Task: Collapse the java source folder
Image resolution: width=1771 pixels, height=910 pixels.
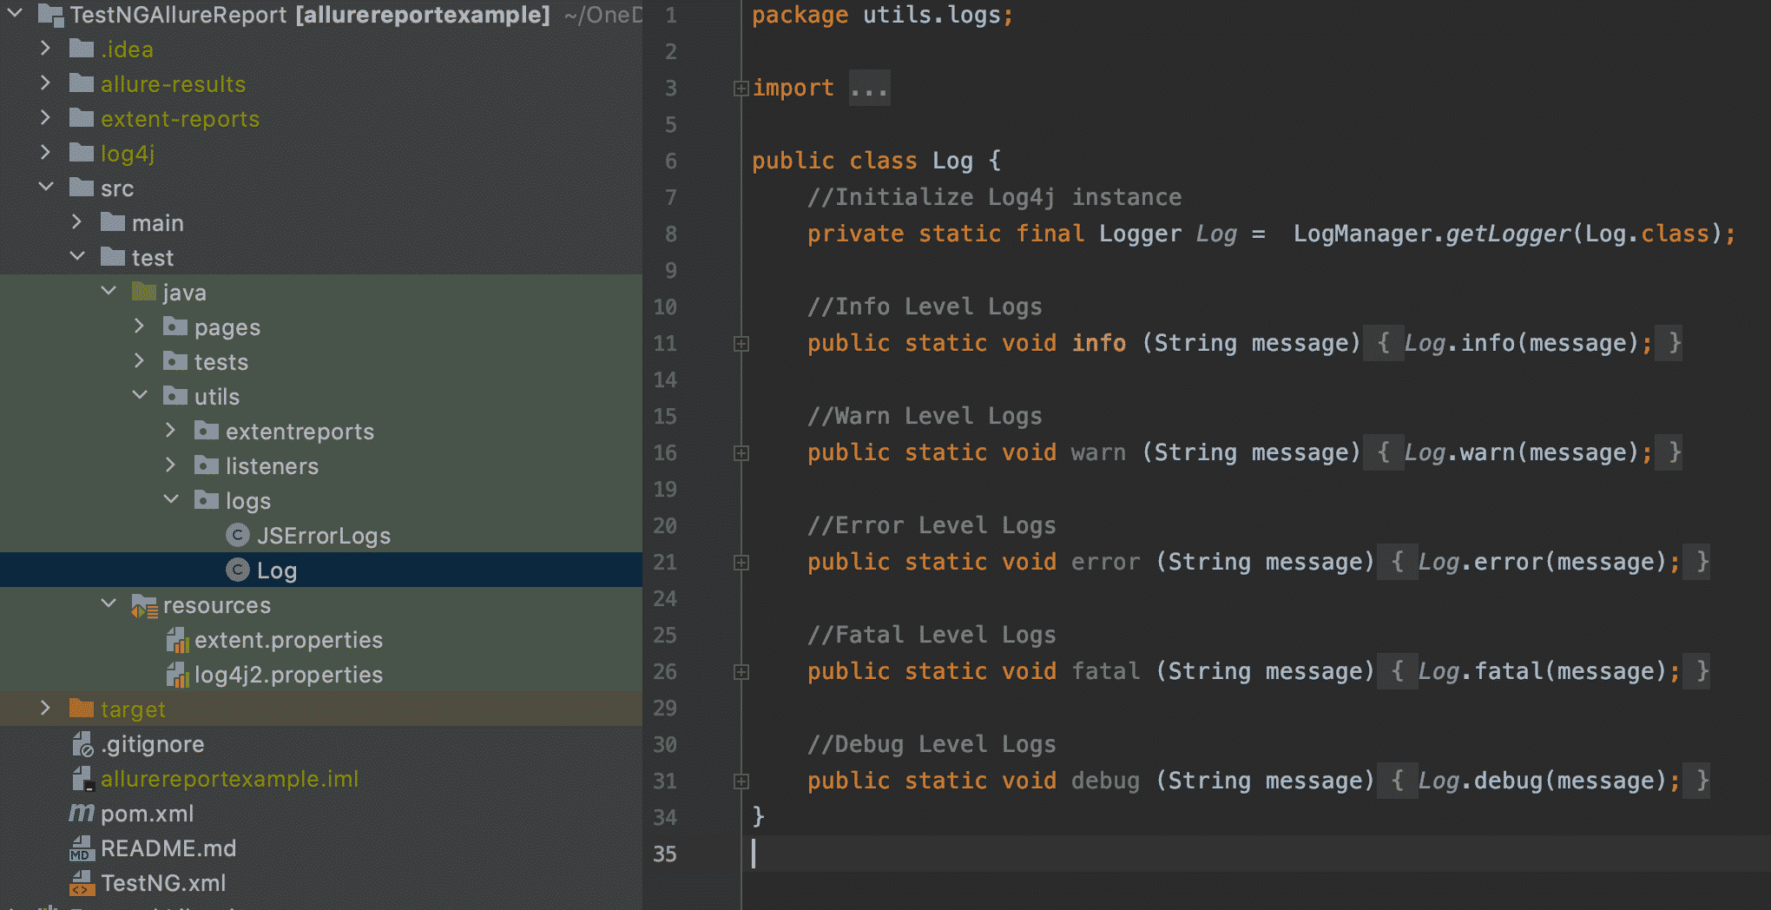Action: coord(109,292)
